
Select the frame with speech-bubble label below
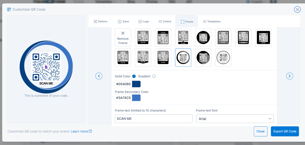click(183, 38)
